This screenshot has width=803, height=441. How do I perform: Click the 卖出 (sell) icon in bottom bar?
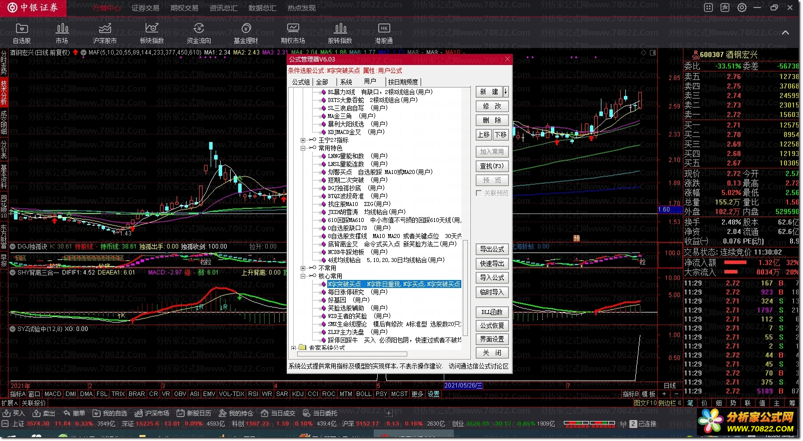coord(44,413)
